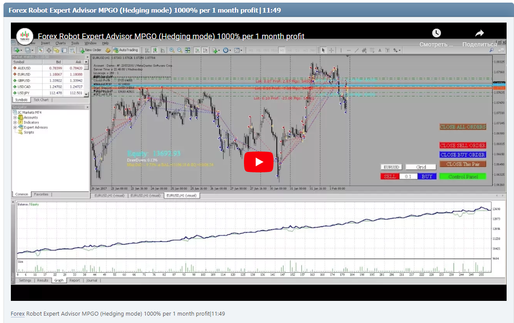This screenshot has height=323, width=514.
Task: Zoom in on the chart
Action: coord(171,50)
